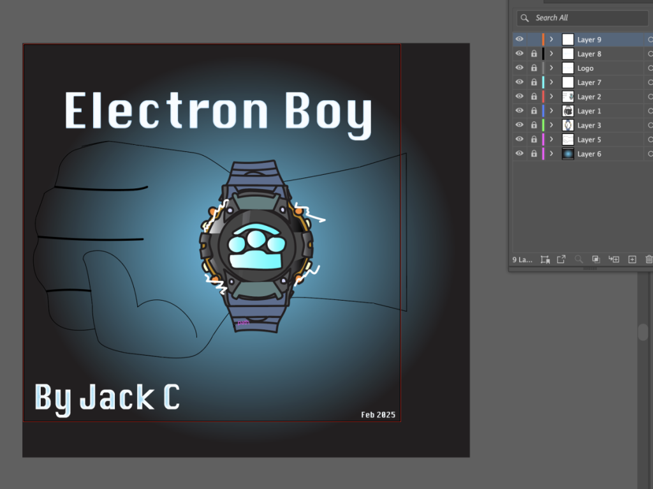Click the Export selection arrow icon
This screenshot has width=653, height=489.
click(x=561, y=259)
